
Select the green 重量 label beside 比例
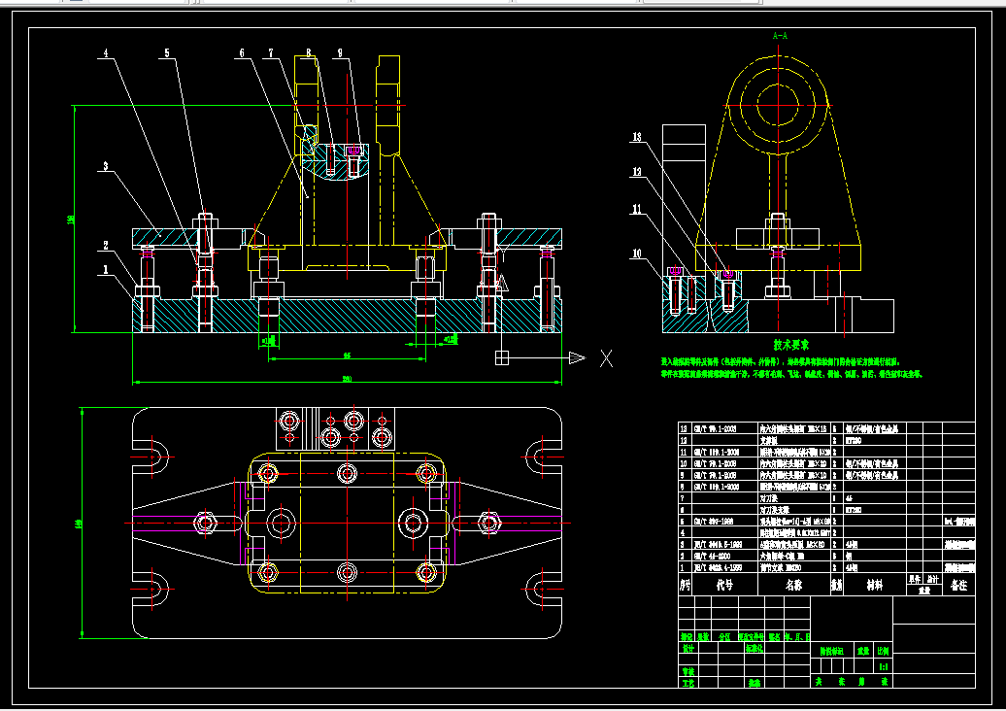pyautogui.click(x=863, y=651)
